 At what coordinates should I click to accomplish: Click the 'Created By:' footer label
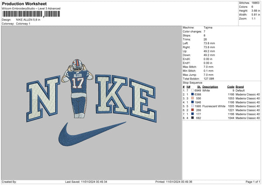(9, 182)
